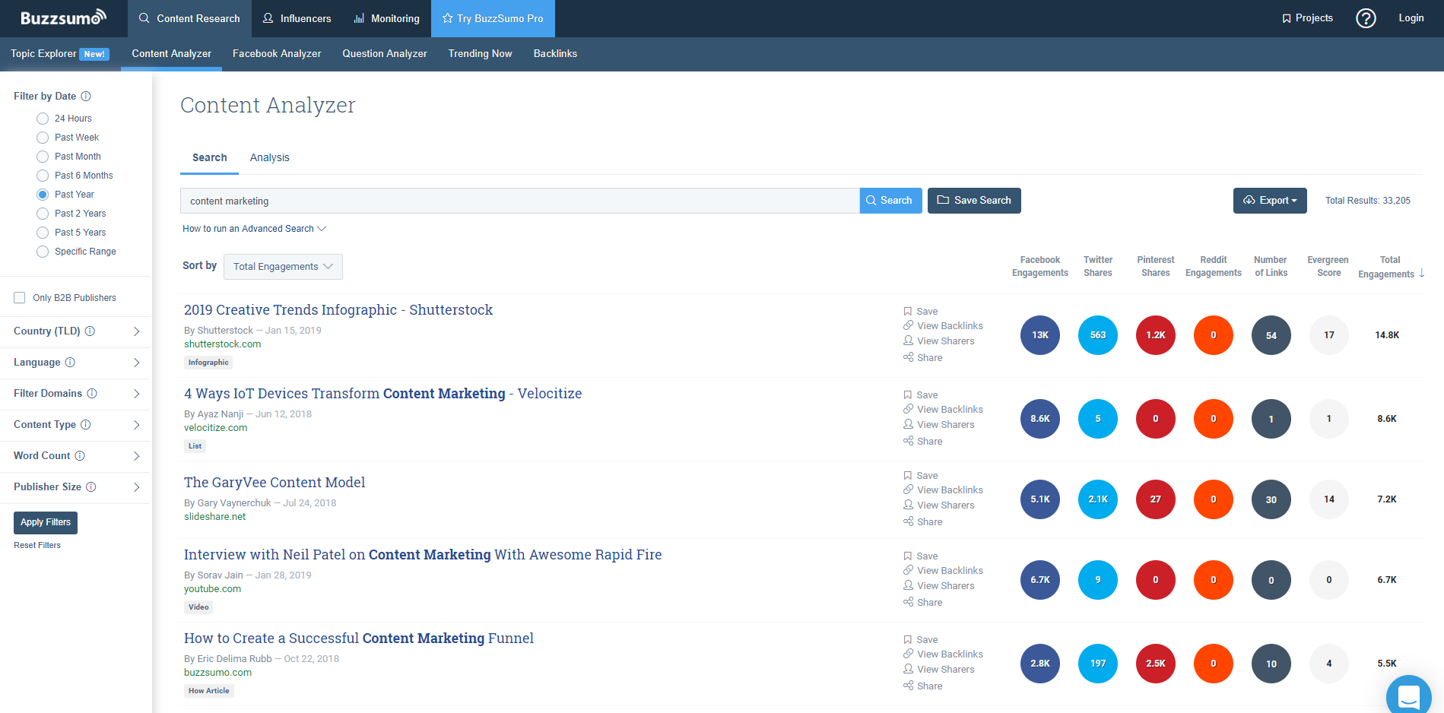Switch to the Analysis tab
The image size is (1444, 713).
(269, 158)
